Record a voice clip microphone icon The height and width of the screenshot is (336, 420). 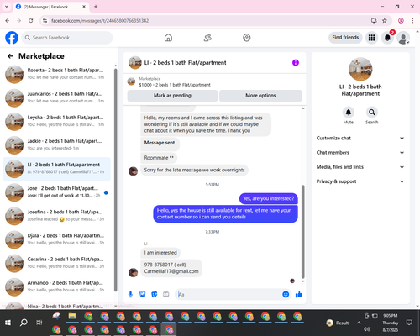130,294
